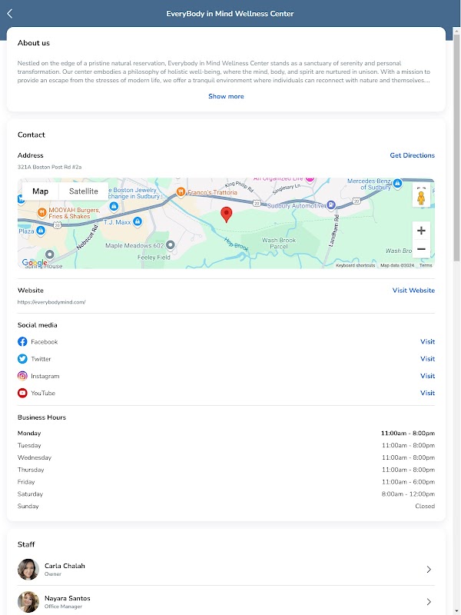
Task: Visit the Twitter page link
Action: pyautogui.click(x=428, y=359)
